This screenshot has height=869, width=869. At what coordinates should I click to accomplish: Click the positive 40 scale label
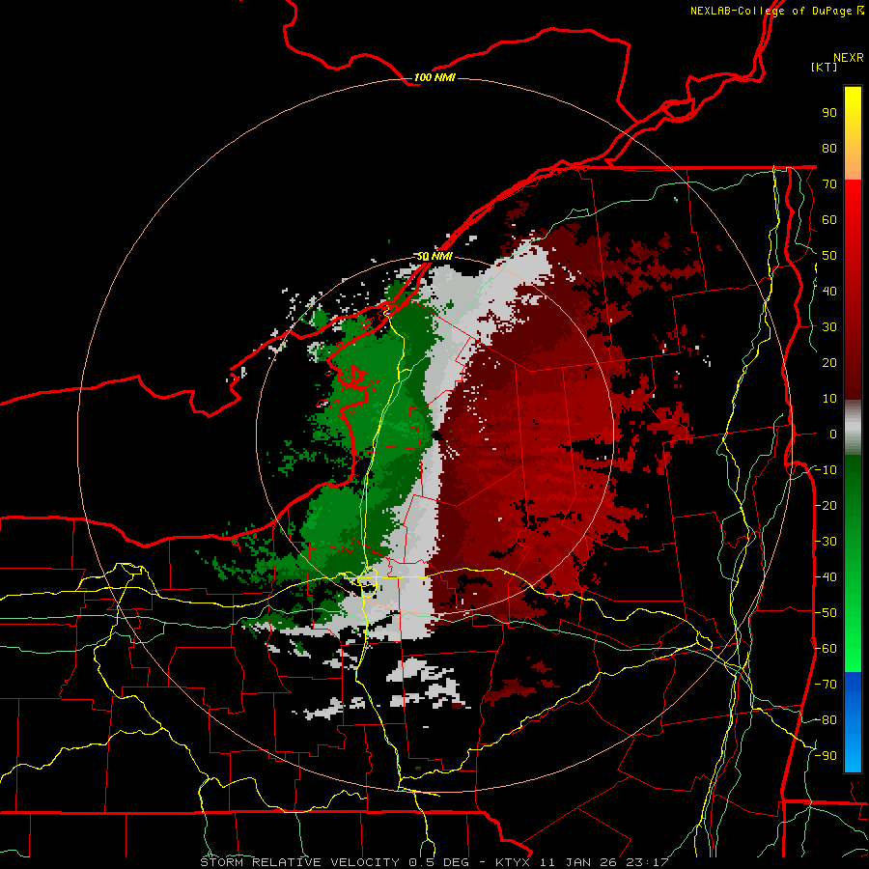coord(829,291)
